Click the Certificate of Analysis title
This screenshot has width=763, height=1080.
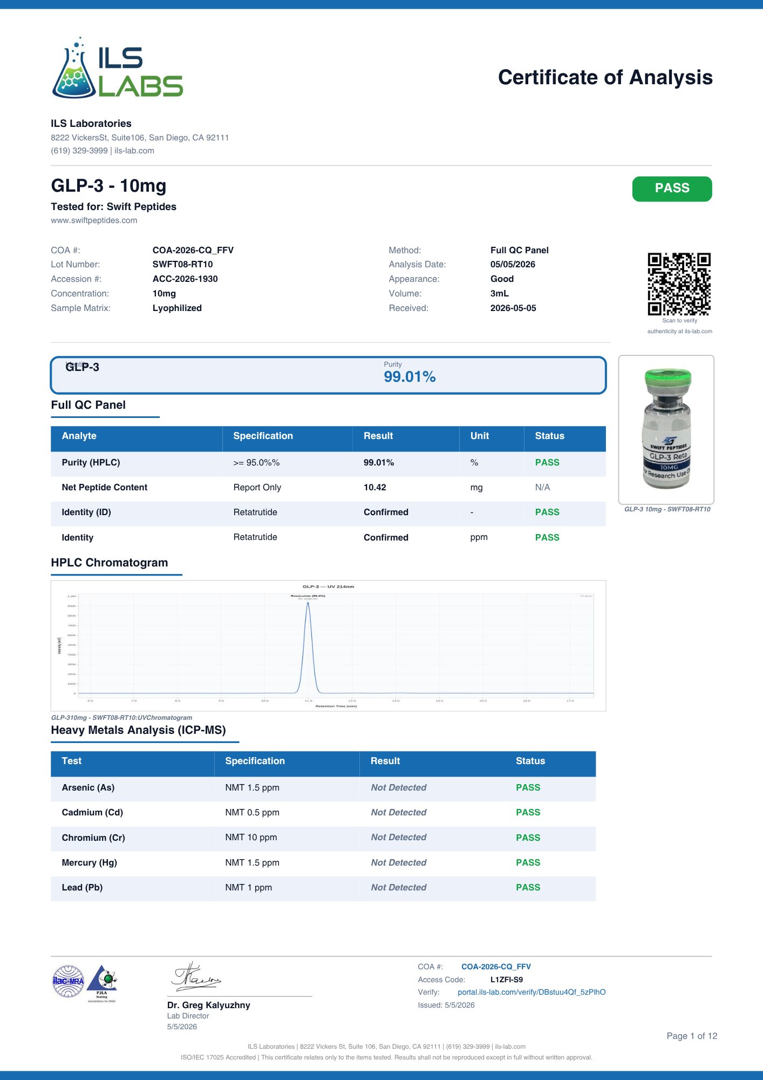(x=605, y=77)
